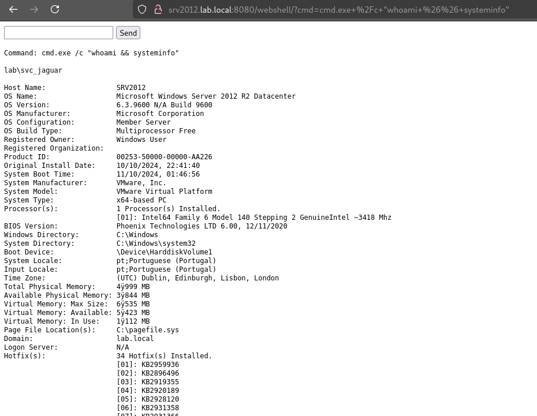The image size is (537, 416).
Task: Click the 34 Hotfix(s) Installed text
Action: click(164, 356)
